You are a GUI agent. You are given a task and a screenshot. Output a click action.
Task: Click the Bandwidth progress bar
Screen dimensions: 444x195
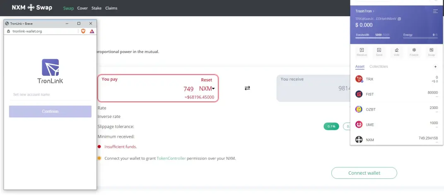coord(373,37)
